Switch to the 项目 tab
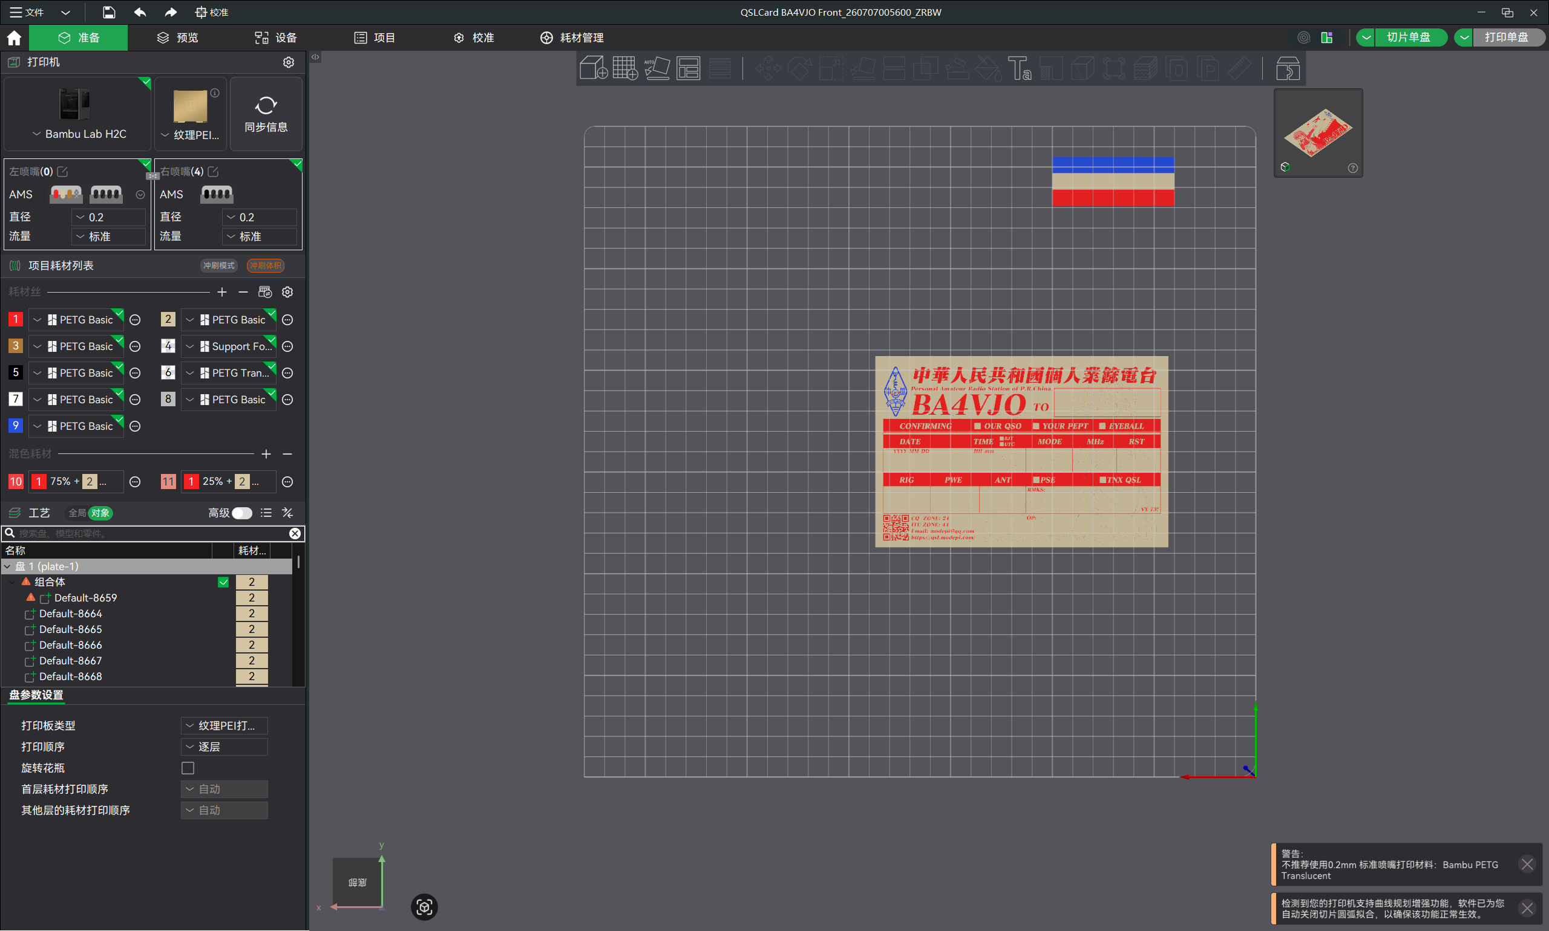 [375, 37]
